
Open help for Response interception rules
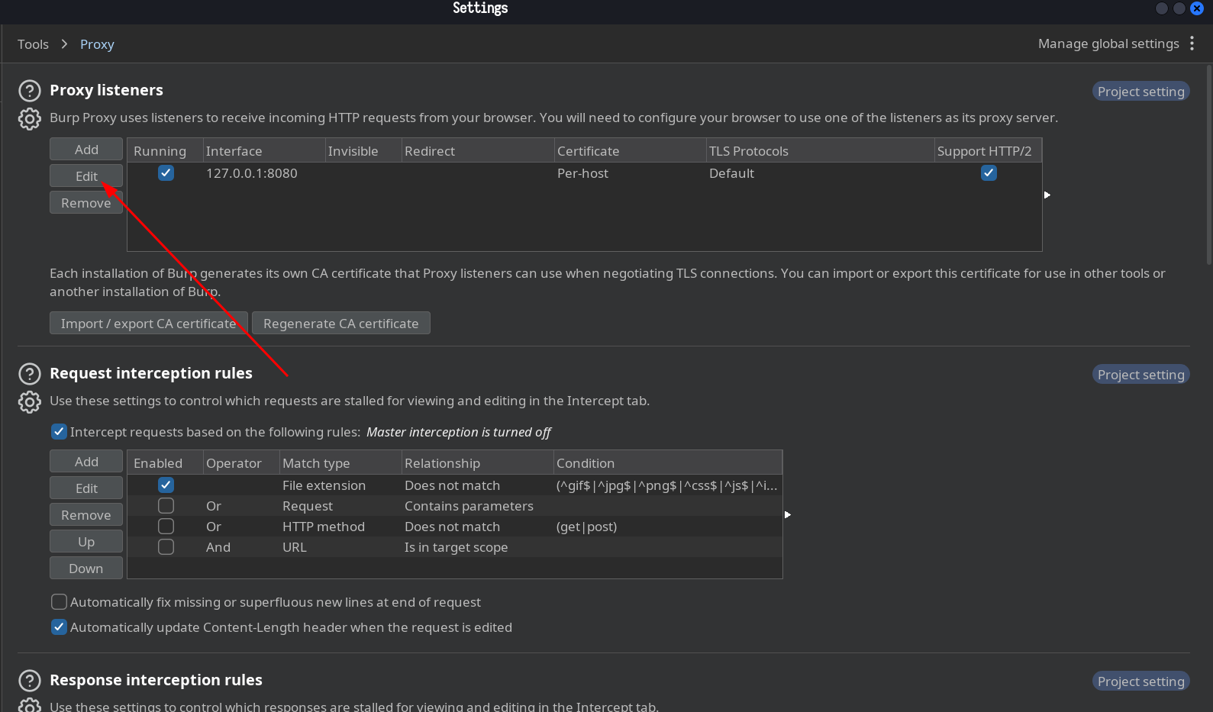29,681
